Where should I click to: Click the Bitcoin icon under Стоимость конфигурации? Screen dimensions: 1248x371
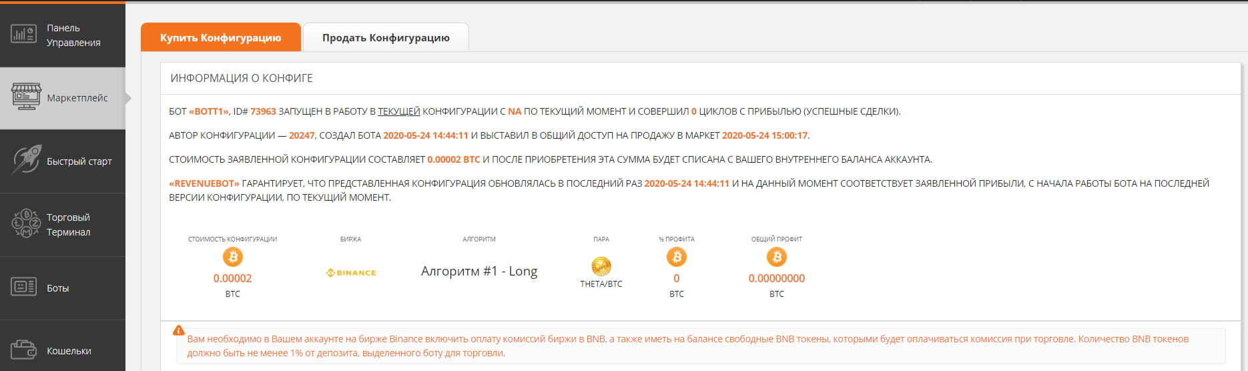232,257
